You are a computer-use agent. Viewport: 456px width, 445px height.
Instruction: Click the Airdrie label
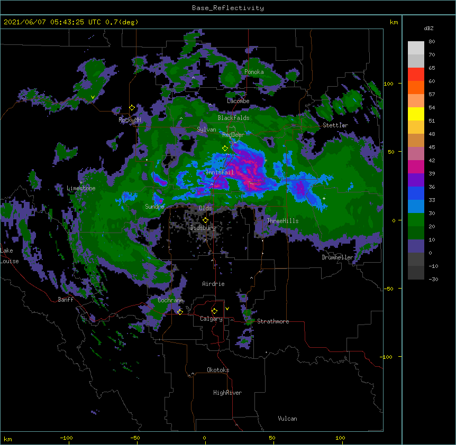[x=214, y=284]
